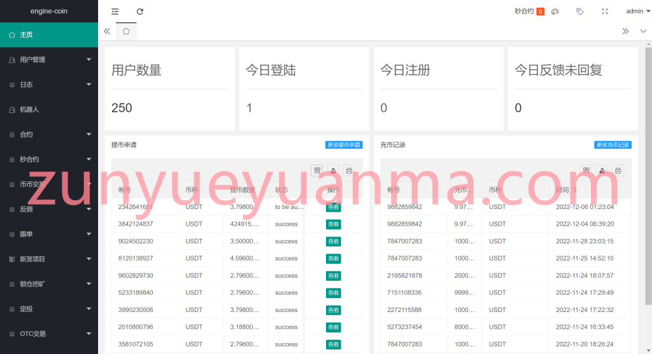This screenshot has width=652, height=354.
Task: Expand 合约 sidebar menu
Action: coord(49,135)
